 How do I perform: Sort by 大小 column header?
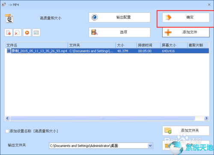126,45
